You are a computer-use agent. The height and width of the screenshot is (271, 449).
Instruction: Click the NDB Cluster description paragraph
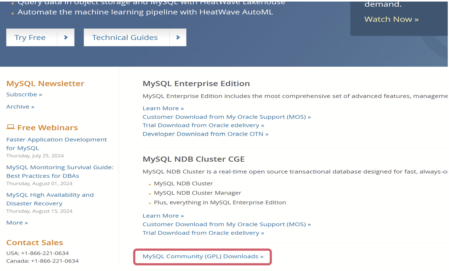[295, 172]
